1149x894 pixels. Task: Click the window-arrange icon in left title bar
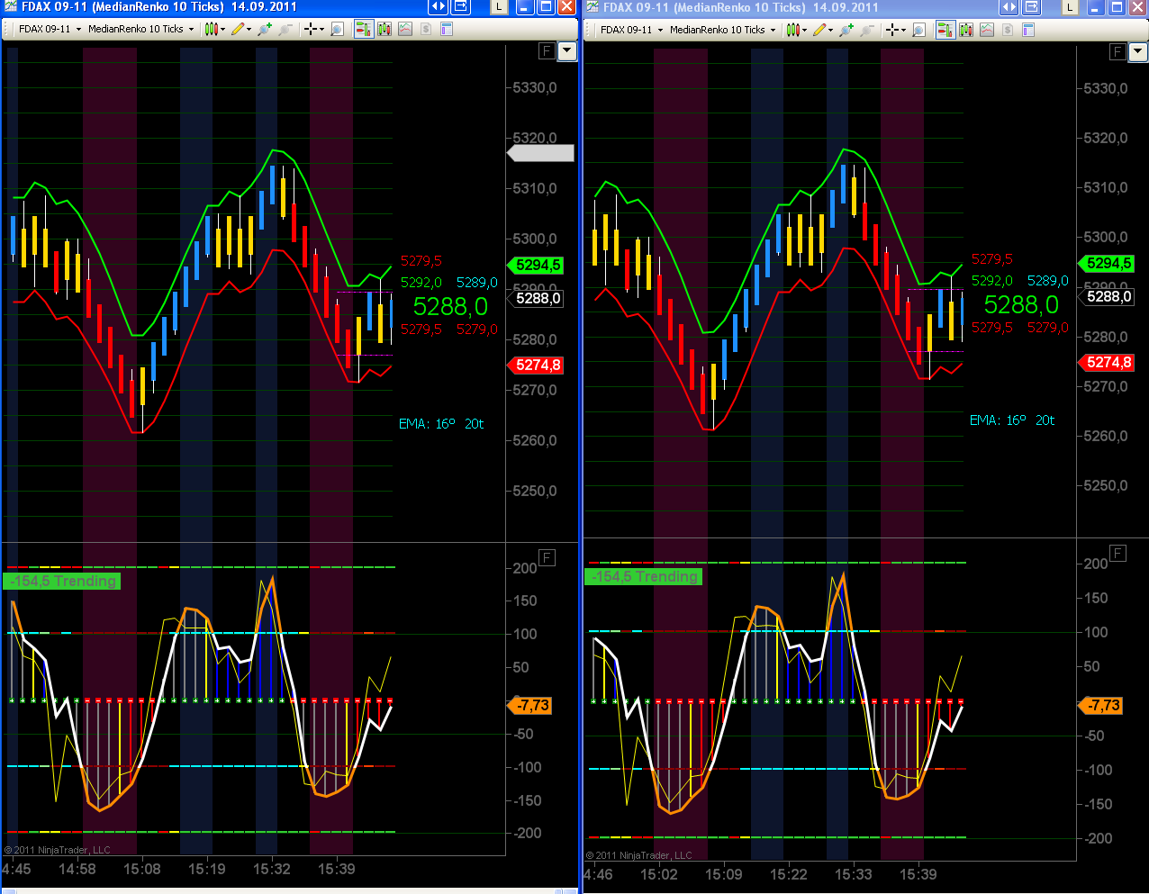(x=460, y=7)
